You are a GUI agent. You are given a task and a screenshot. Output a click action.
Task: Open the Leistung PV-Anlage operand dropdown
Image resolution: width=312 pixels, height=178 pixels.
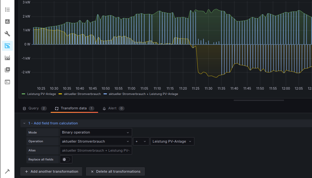point(172,142)
